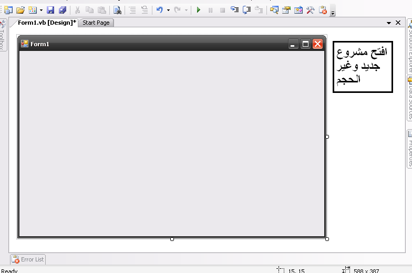
Task: Click the Form1 bottom-right resize handle
Action: (327, 239)
